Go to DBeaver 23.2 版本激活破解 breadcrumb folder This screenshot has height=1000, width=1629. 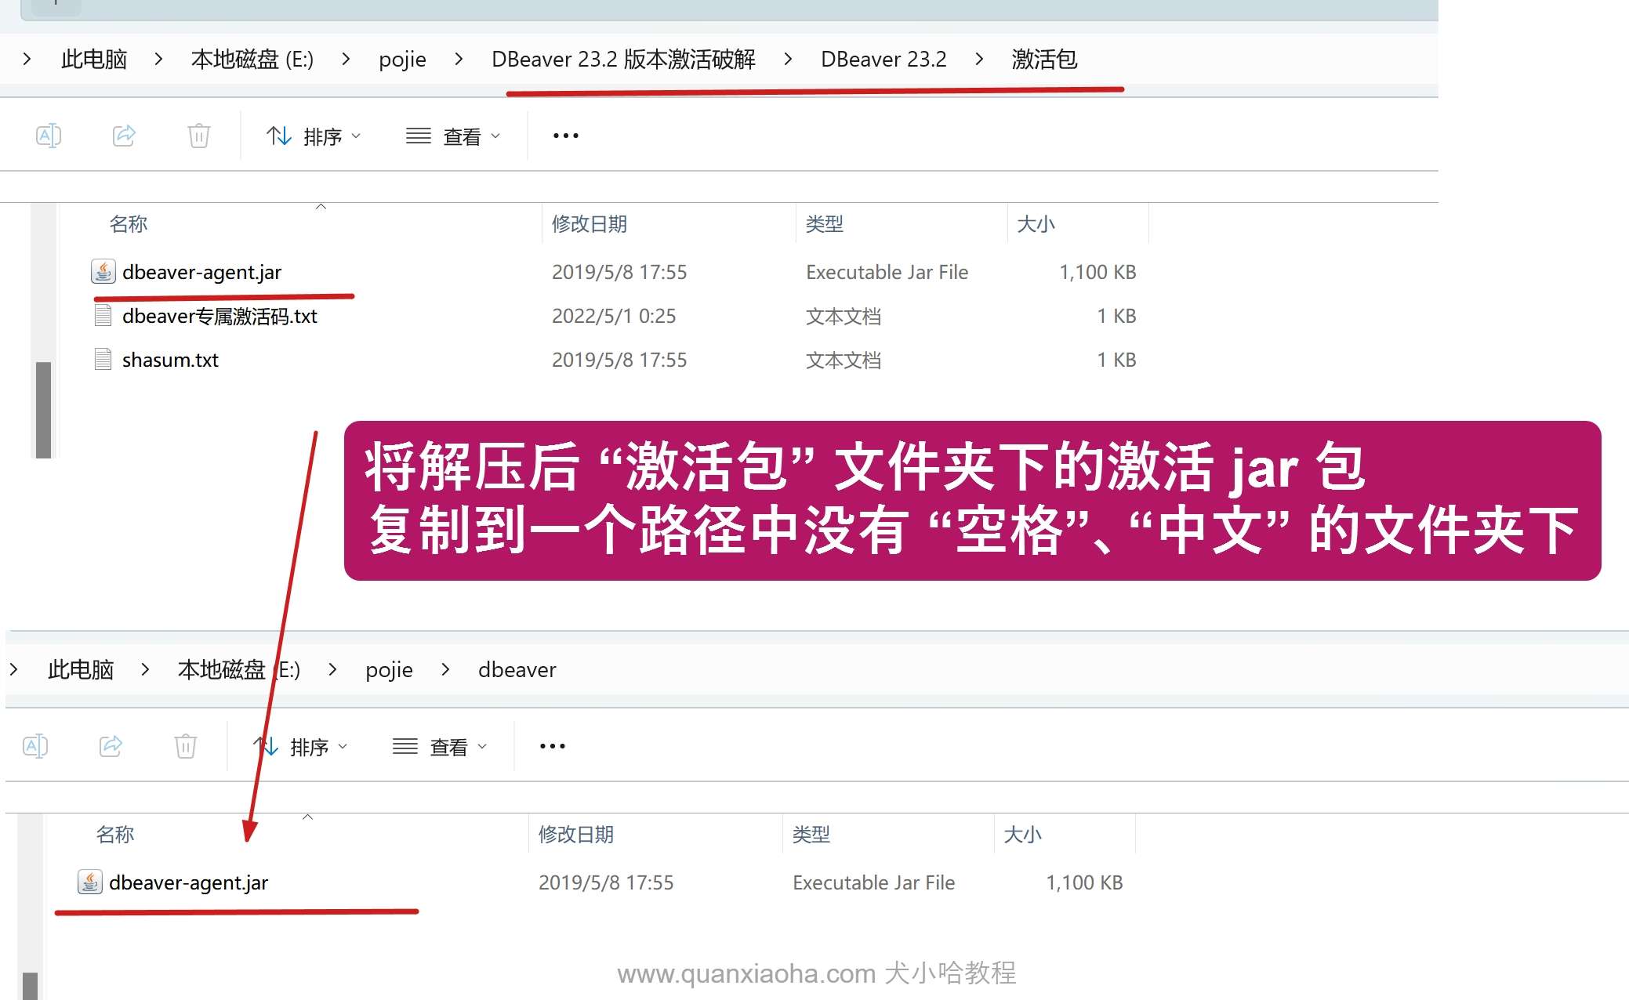coord(623,59)
